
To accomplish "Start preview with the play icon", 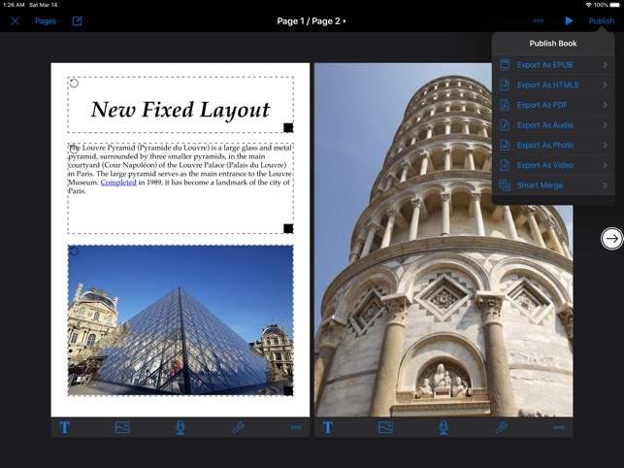I will pyautogui.click(x=569, y=20).
